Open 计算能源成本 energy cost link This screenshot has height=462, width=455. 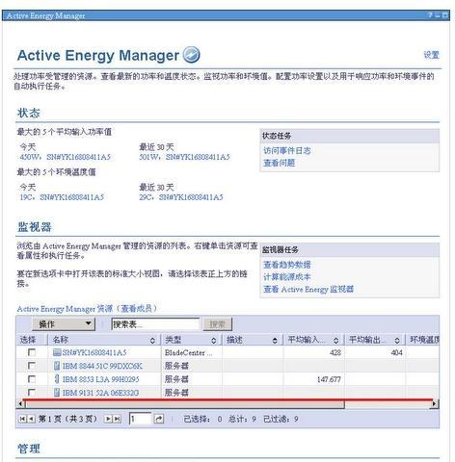point(287,277)
